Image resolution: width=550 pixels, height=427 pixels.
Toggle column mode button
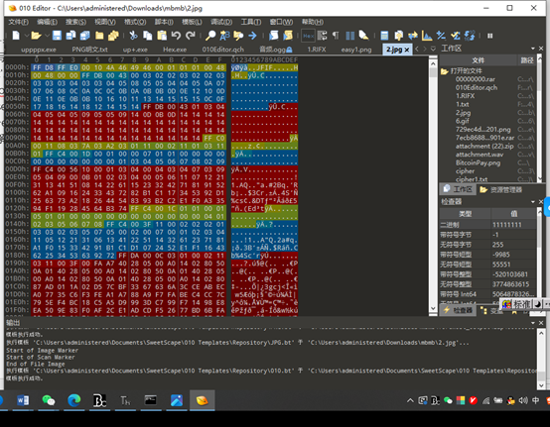tap(350, 36)
